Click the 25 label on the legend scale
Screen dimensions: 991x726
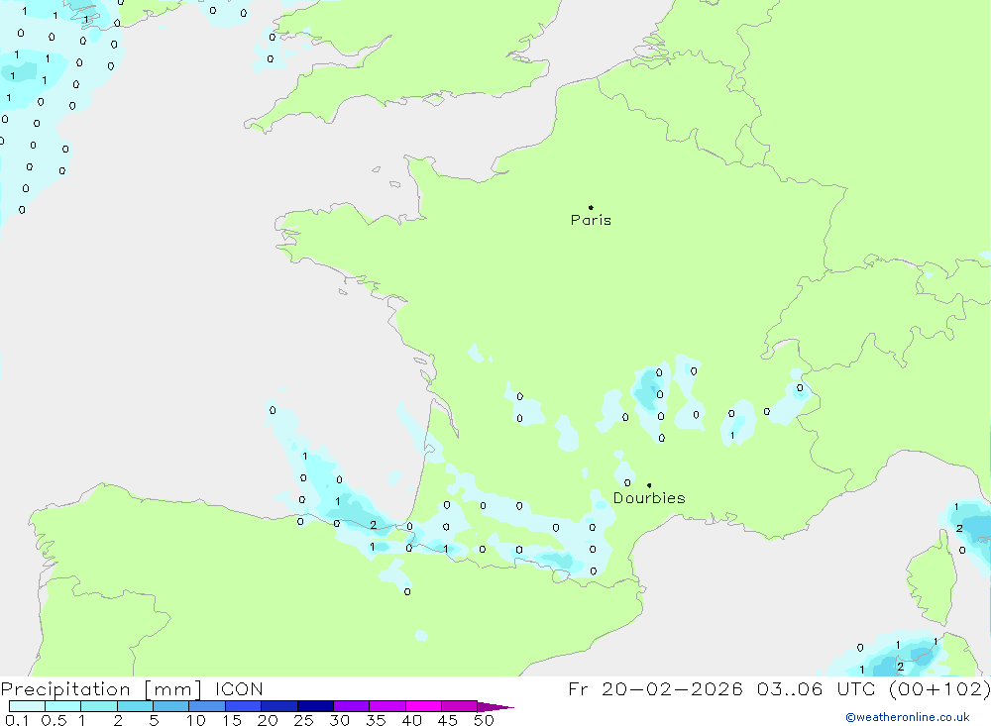(303, 720)
